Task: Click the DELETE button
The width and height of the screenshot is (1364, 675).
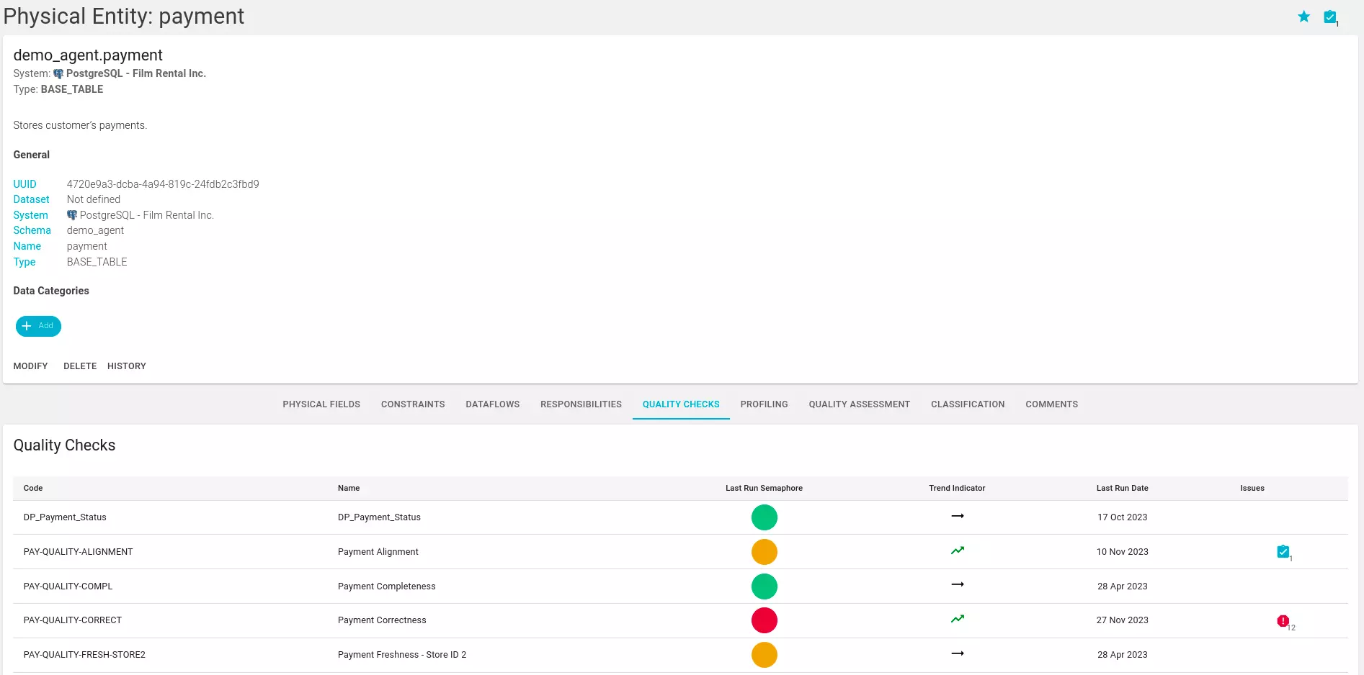Action: click(80, 366)
